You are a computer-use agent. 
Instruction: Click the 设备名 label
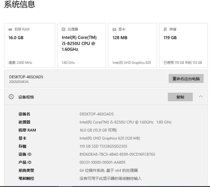coord(24,114)
